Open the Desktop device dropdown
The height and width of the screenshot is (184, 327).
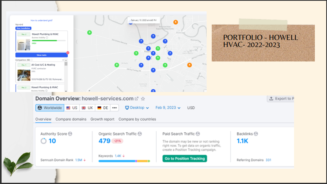137,108
